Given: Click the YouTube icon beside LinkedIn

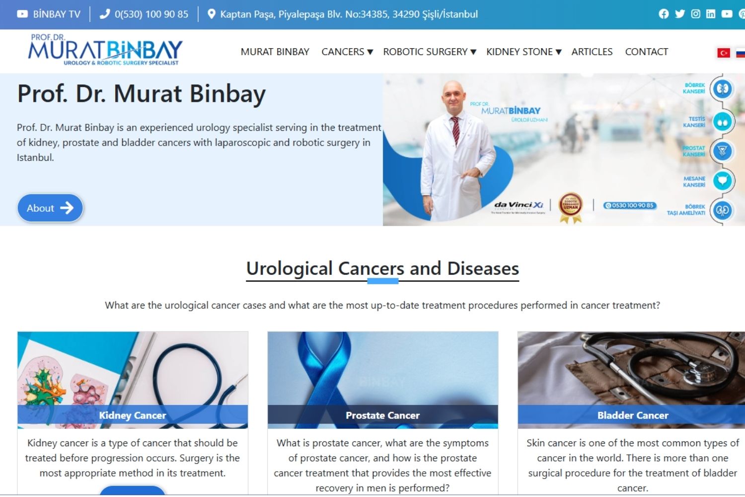Looking at the screenshot, I should (727, 14).
